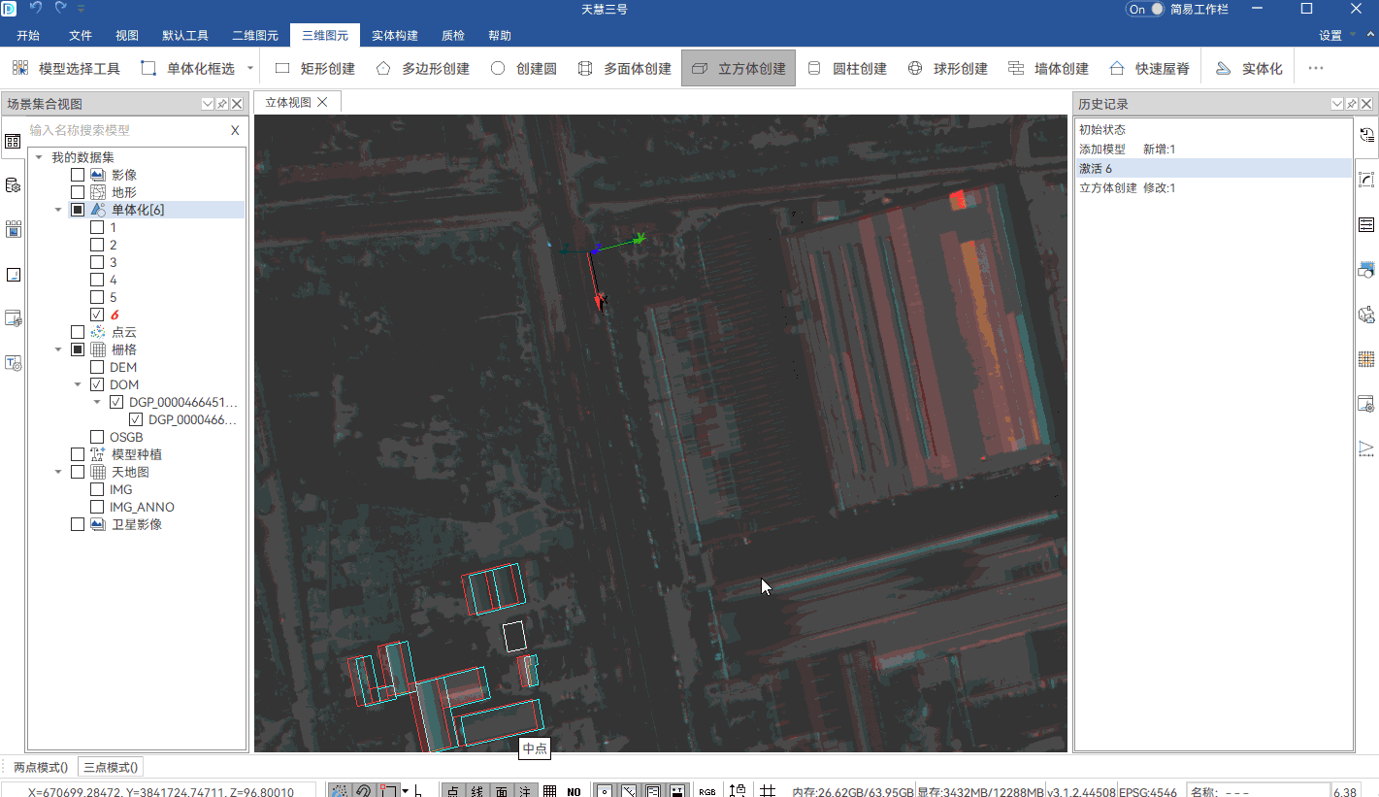Open the text settings icon in left sidebar
1379x797 pixels.
pyautogui.click(x=13, y=363)
